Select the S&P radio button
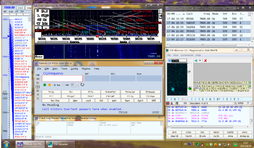Image resolution: width=254 pixels, height=148 pixels. (x=63, y=85)
